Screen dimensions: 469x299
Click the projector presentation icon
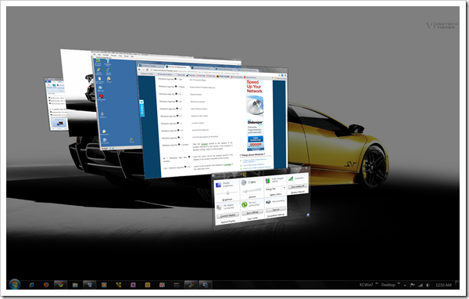point(268,202)
